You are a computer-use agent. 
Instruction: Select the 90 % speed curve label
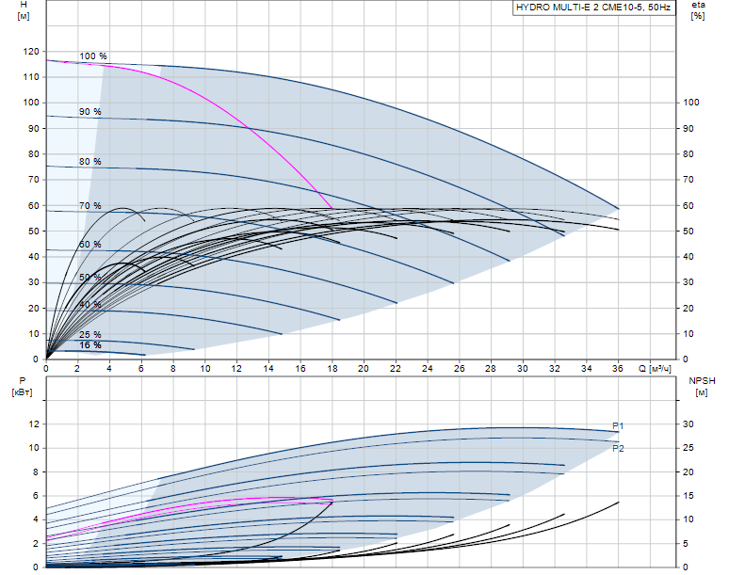pyautogui.click(x=90, y=111)
